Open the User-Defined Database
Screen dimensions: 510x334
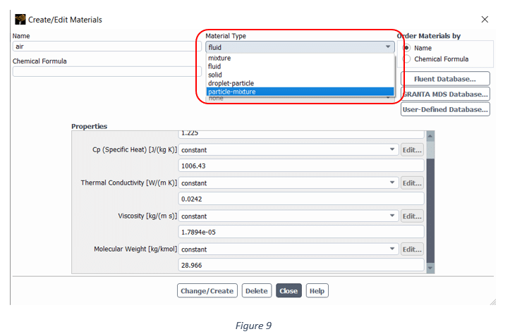(x=445, y=109)
